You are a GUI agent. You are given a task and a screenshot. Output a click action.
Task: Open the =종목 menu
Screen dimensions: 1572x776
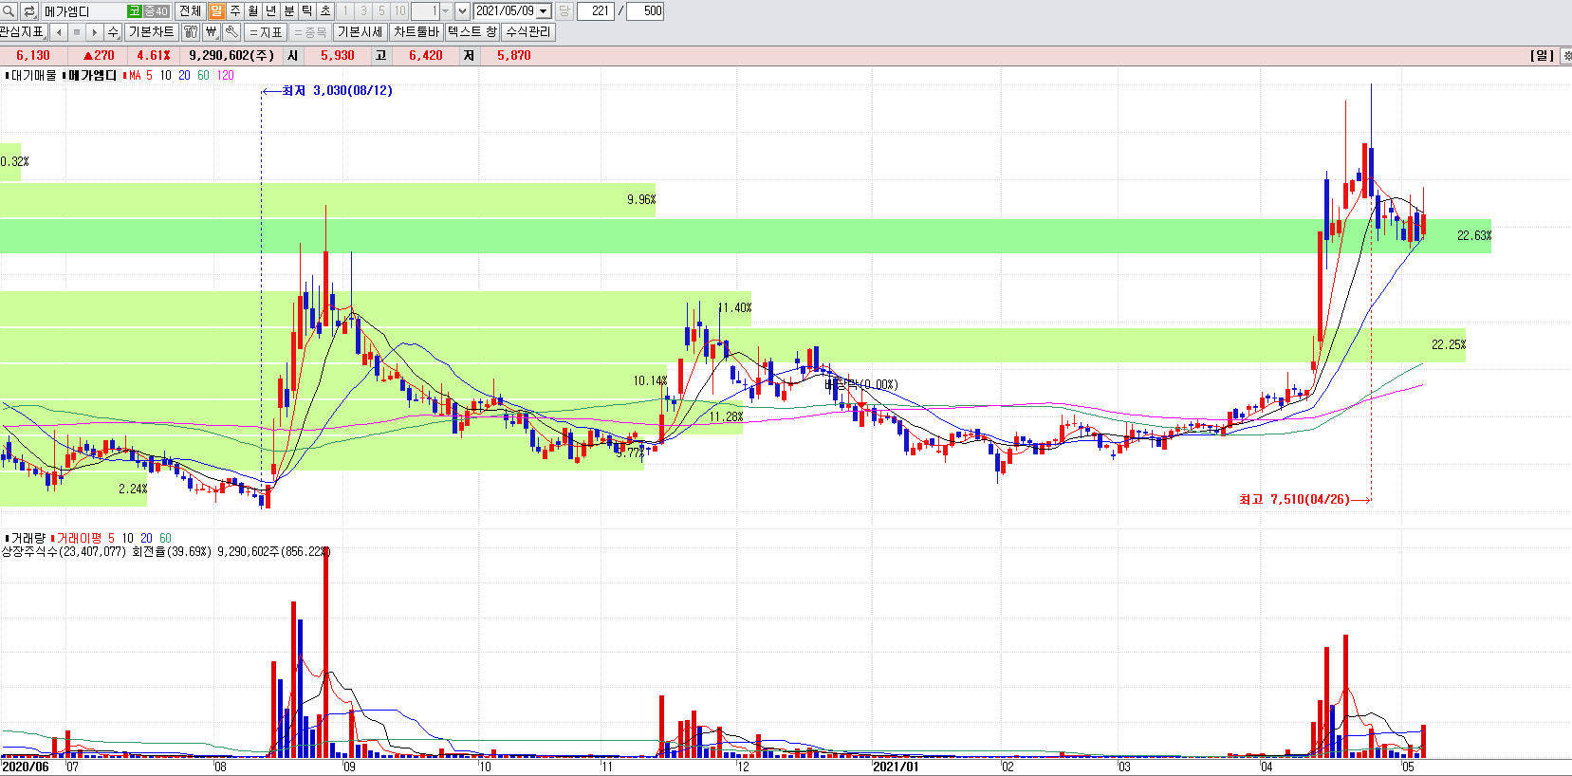pos(310,32)
